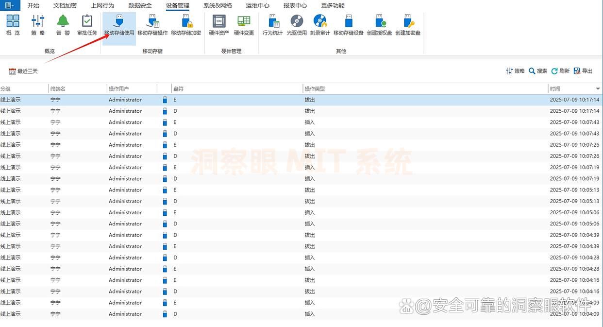
Task: Select Administrator cell in row E 10:04:16
Action: tap(125, 280)
